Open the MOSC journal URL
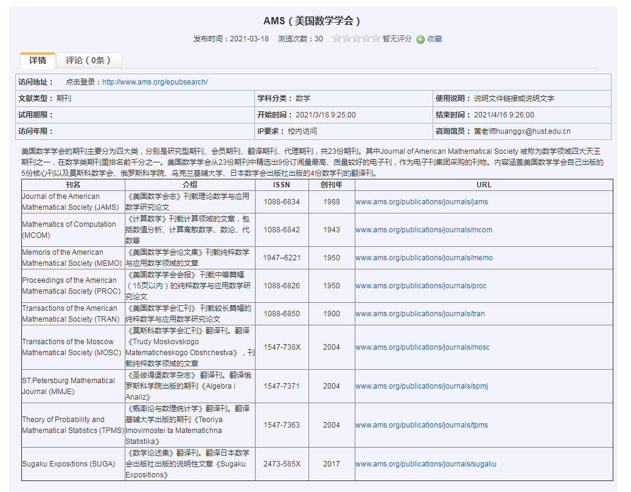631x492 pixels. (x=422, y=347)
